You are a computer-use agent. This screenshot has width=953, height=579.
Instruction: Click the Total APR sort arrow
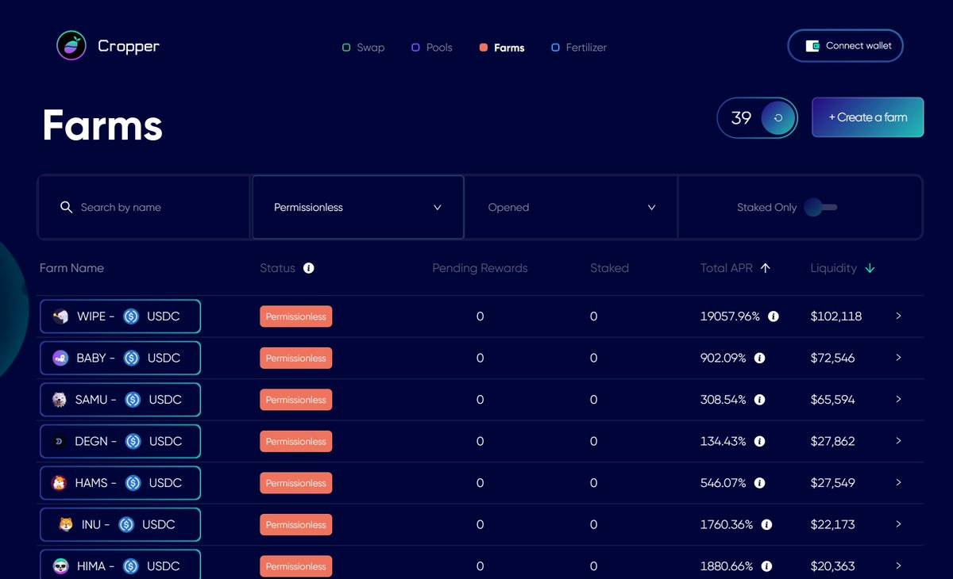click(766, 268)
